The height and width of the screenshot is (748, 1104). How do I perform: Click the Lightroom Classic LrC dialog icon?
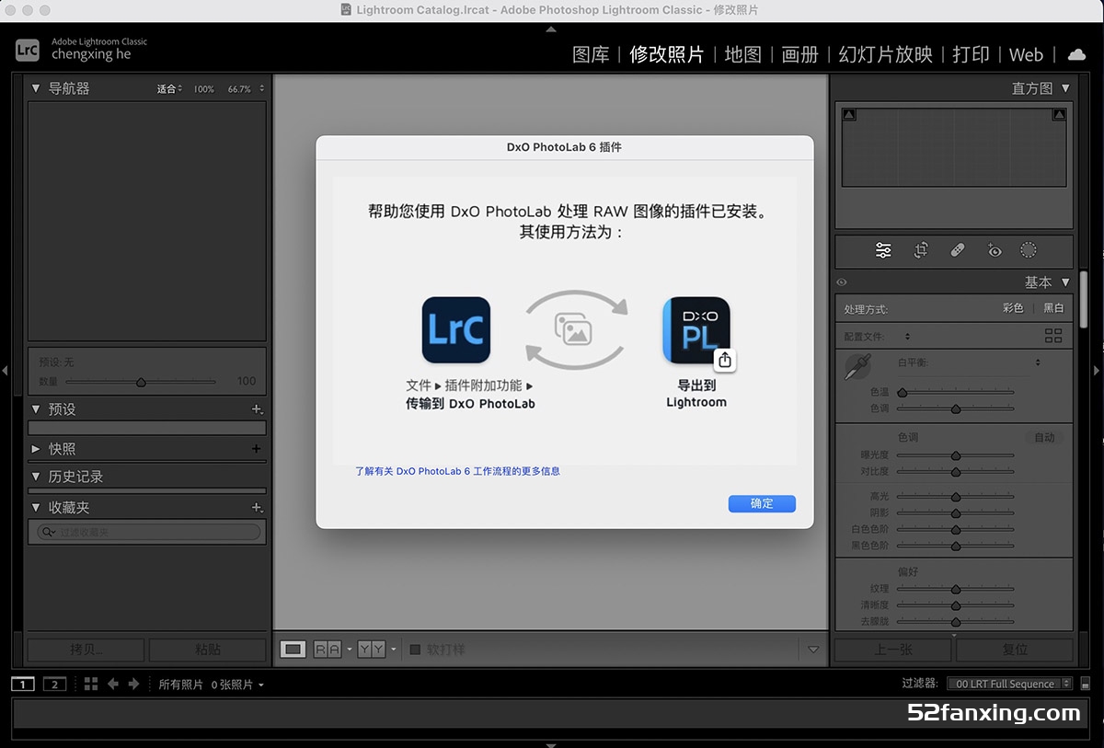[x=456, y=330]
